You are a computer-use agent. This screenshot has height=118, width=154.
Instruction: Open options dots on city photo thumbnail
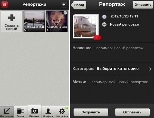click(x=43, y=13)
